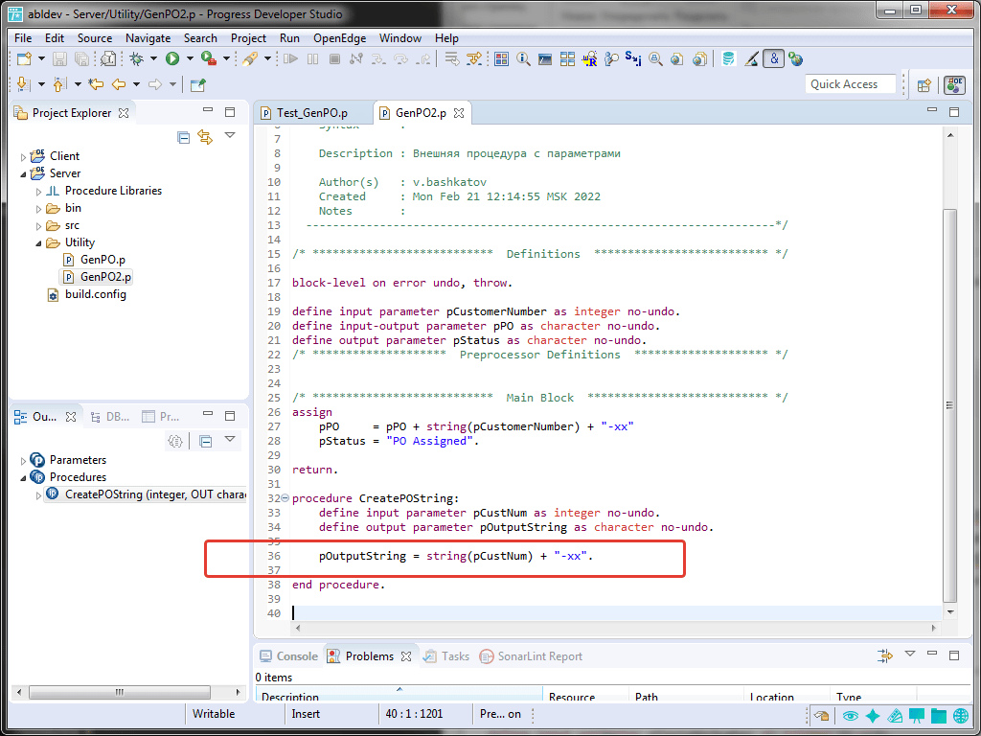The image size is (981, 736).
Task: Click the Back navigation yellow arrow
Action: (x=119, y=84)
